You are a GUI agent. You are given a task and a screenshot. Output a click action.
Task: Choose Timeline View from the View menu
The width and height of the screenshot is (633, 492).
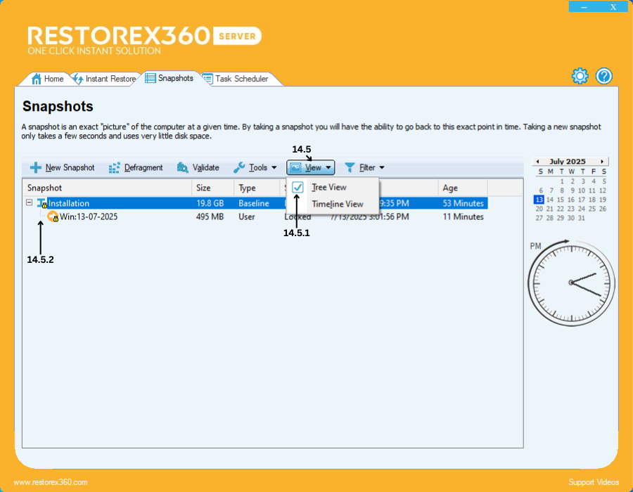(x=333, y=204)
